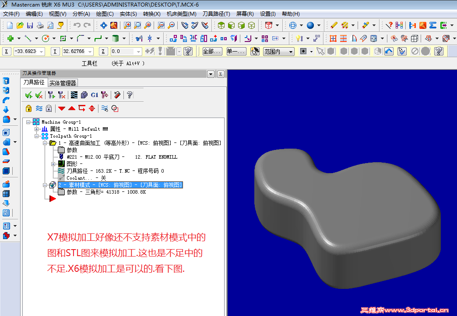Select the 刀具路径 - 163.2K - T.NC row
This screenshot has height=316, width=457.
[x=115, y=171]
